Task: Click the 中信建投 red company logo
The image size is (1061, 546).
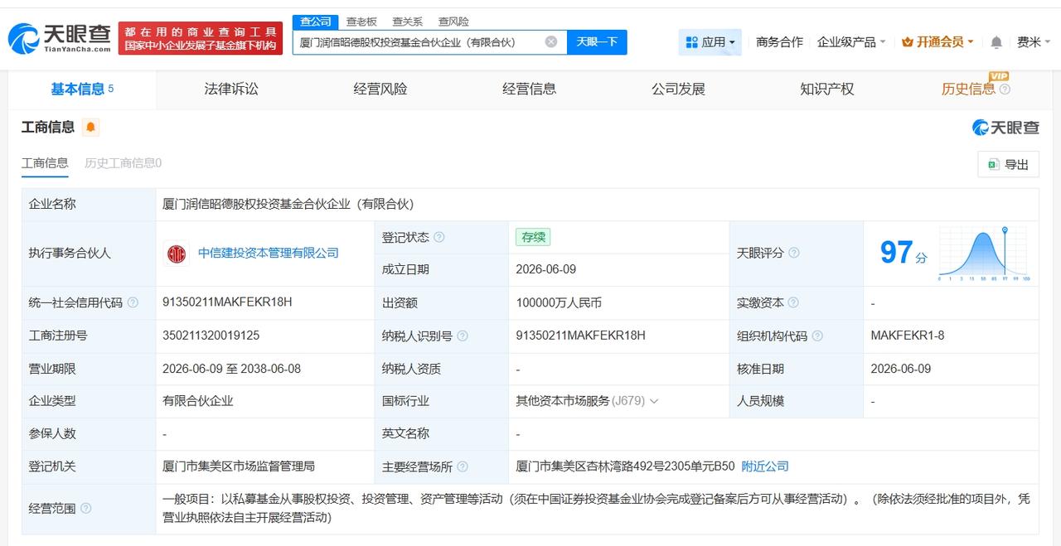Action: tap(176, 254)
